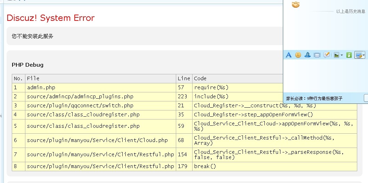Click row number 5 cell
The height and width of the screenshot is (183, 368).
pyautogui.click(x=18, y=126)
